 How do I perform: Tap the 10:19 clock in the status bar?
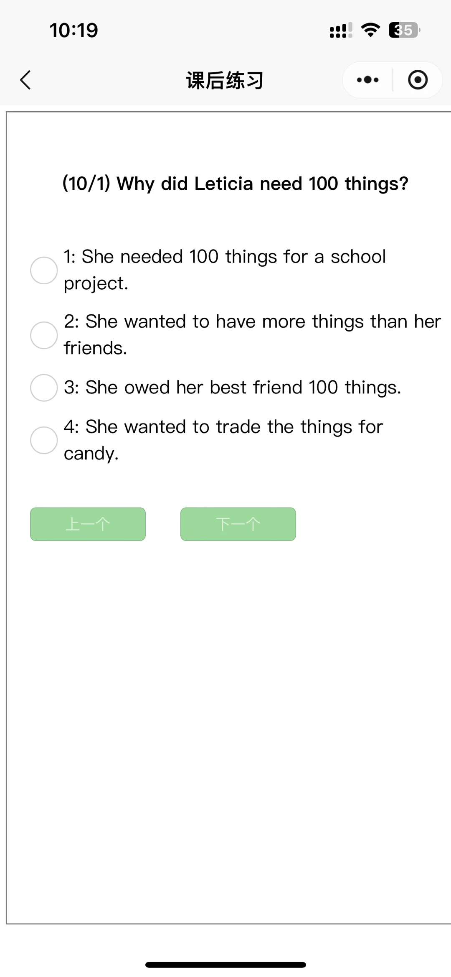(x=74, y=31)
